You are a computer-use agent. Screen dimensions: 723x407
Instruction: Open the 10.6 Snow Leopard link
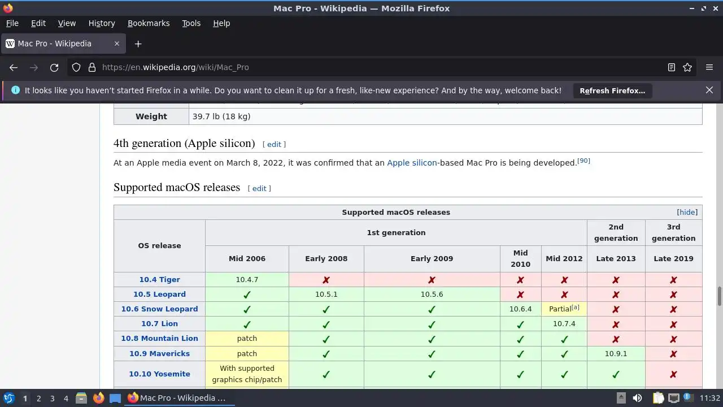point(159,309)
